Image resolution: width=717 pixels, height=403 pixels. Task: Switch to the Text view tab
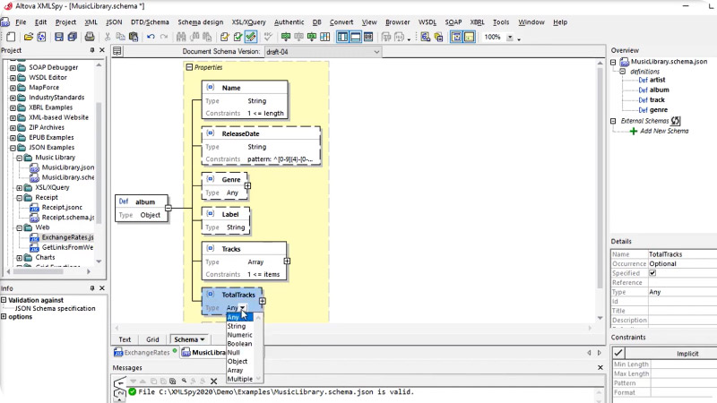click(x=125, y=339)
